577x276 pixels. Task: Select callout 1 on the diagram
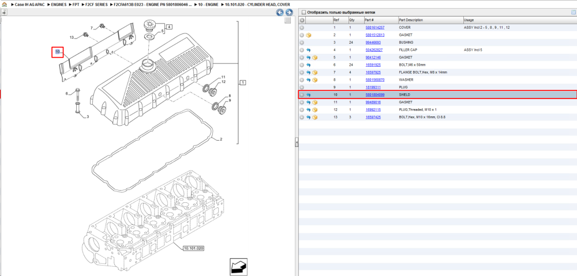click(x=243, y=83)
